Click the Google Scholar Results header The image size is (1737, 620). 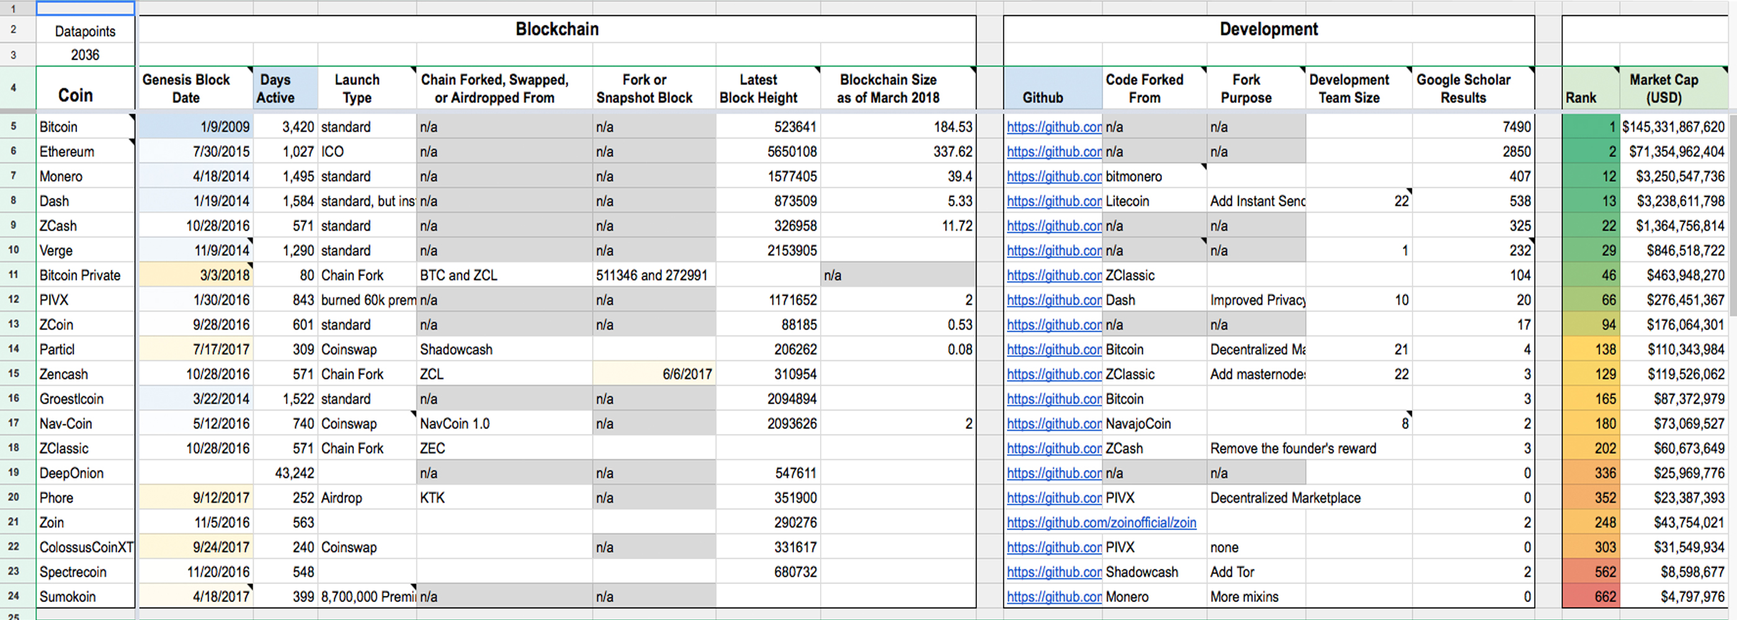(1473, 87)
